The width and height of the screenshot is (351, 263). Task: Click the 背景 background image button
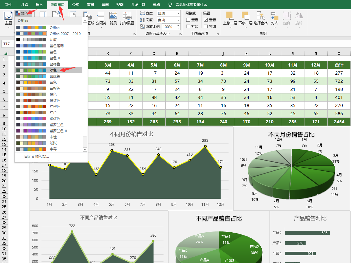coord(113,18)
